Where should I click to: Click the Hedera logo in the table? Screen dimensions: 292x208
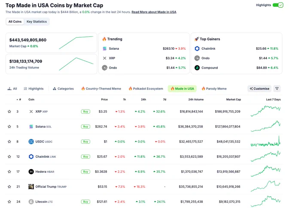coord(31,172)
